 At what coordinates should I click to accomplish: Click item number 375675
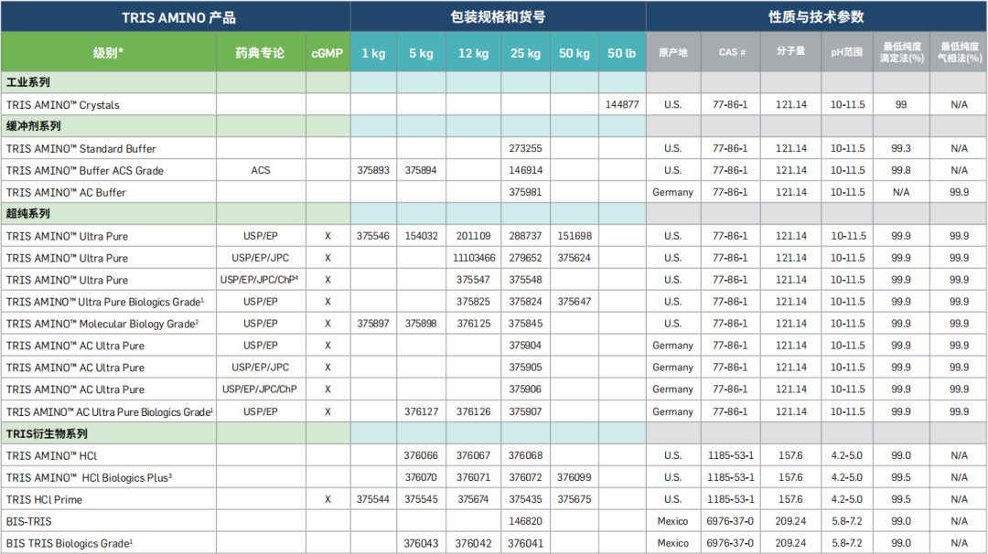pyautogui.click(x=574, y=499)
